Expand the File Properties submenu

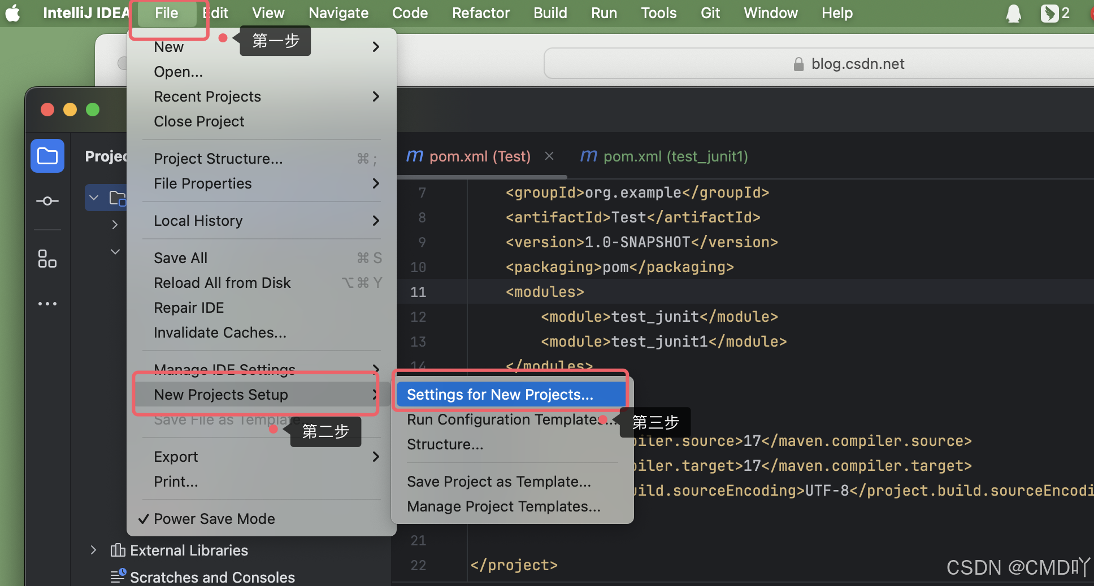click(x=376, y=183)
